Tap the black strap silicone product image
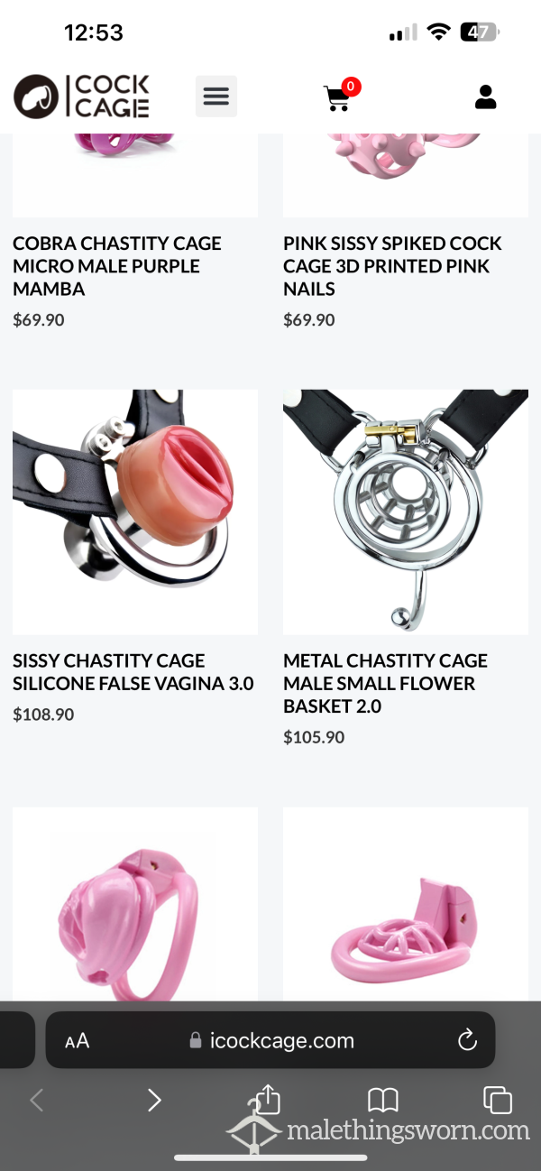541x1171 pixels. [x=135, y=512]
